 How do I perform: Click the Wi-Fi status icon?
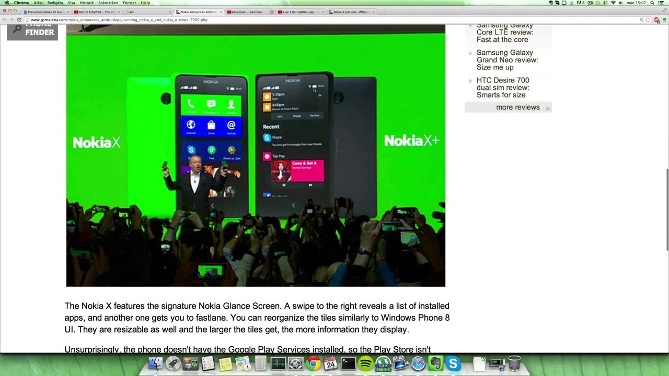pyautogui.click(x=613, y=3)
